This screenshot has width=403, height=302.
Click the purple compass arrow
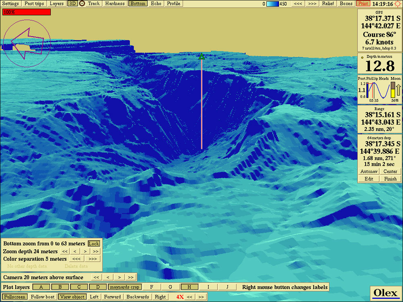point(27,43)
